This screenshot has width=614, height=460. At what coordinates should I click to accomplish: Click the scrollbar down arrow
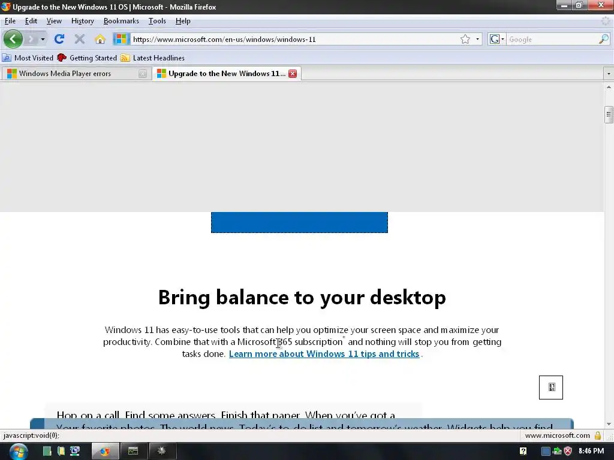pos(609,424)
